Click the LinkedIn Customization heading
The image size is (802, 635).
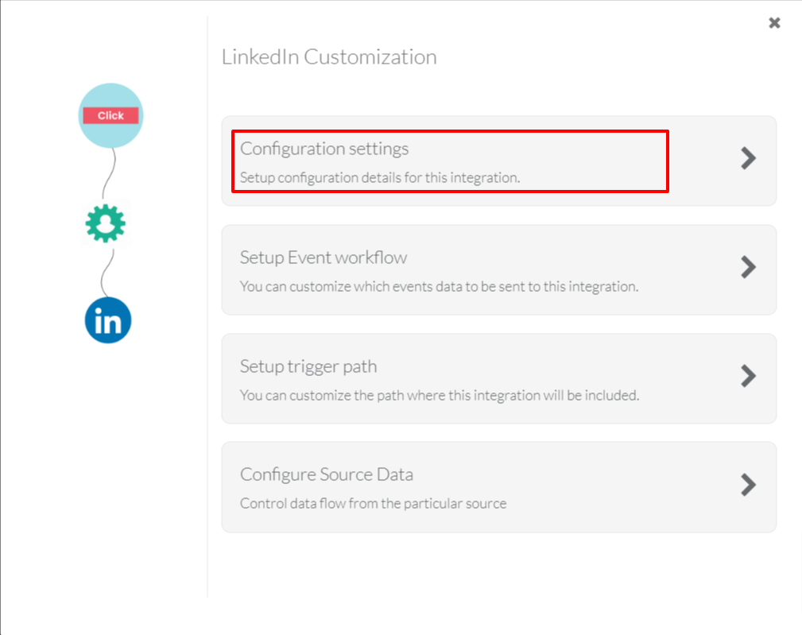click(329, 57)
